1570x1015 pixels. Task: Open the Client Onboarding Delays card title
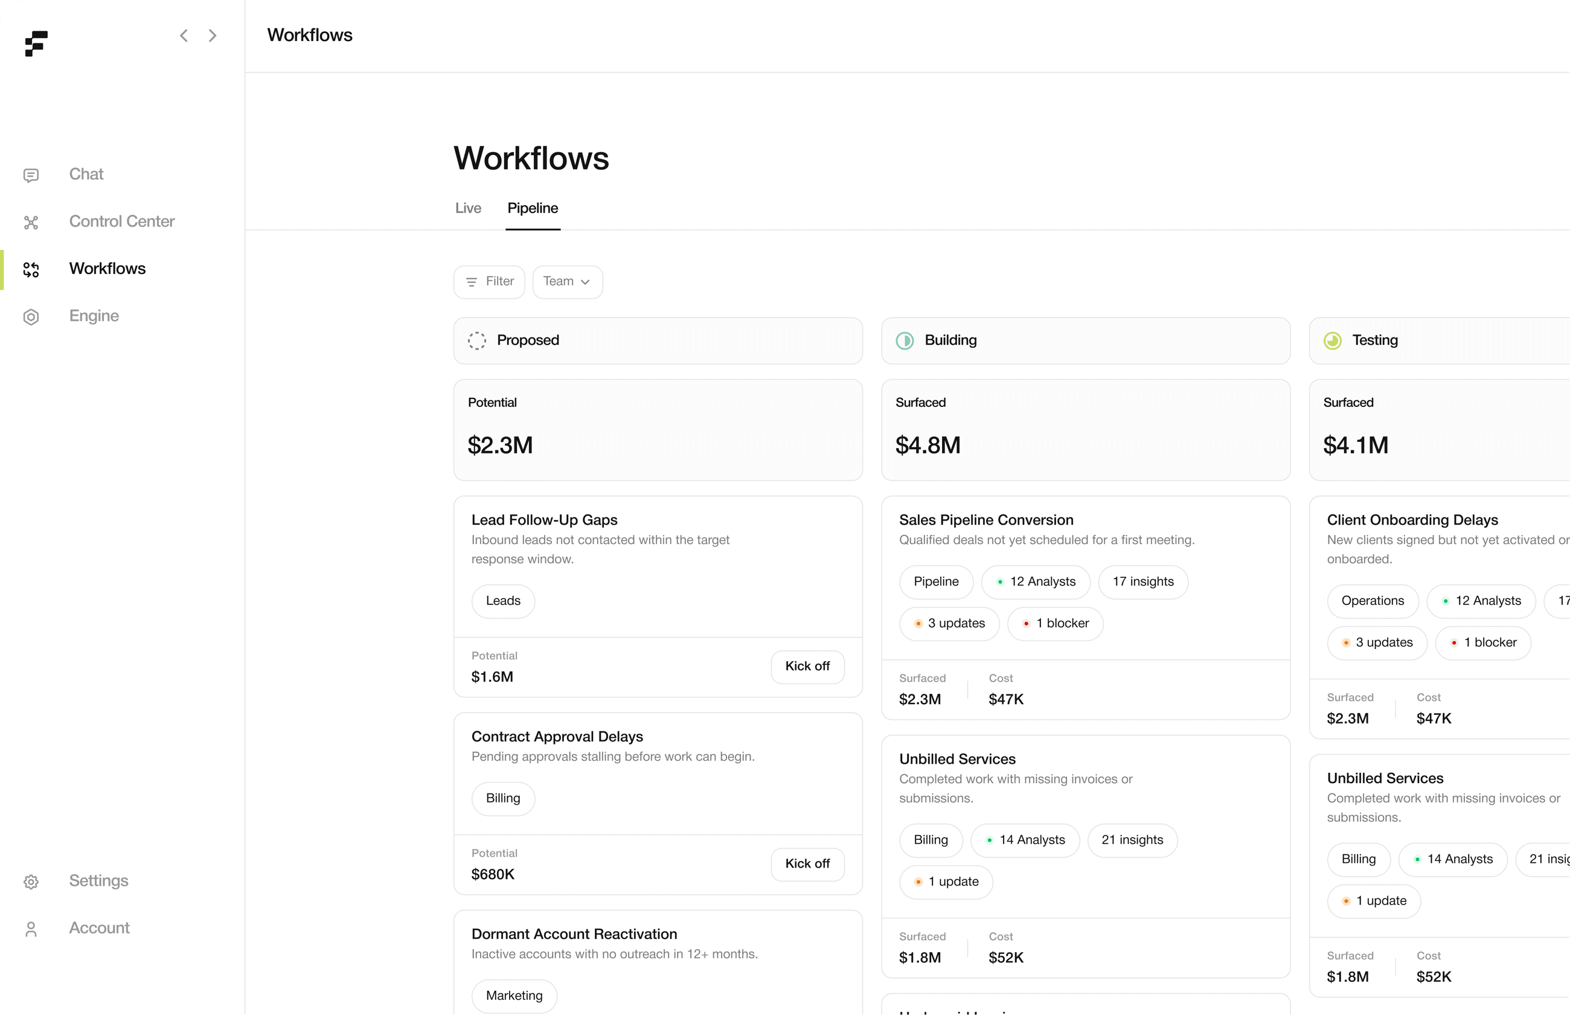1412,520
